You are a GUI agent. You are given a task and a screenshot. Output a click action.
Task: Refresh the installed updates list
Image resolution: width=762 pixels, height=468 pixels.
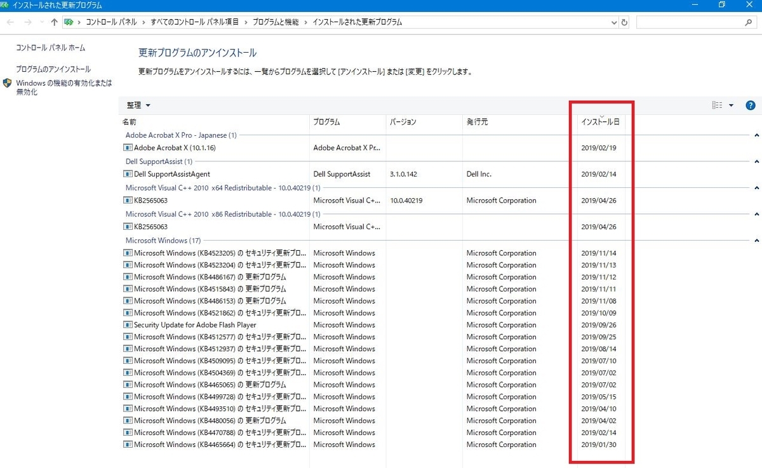point(625,22)
